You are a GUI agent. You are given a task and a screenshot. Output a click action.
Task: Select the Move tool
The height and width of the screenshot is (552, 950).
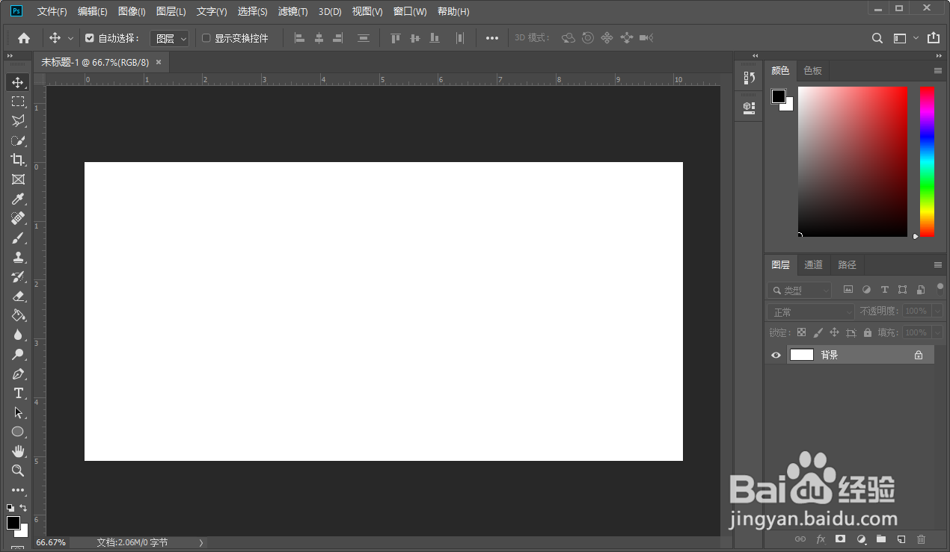18,82
